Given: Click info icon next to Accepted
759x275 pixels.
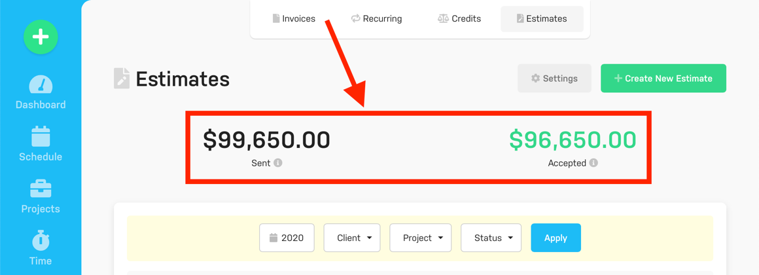Looking at the screenshot, I should point(593,163).
